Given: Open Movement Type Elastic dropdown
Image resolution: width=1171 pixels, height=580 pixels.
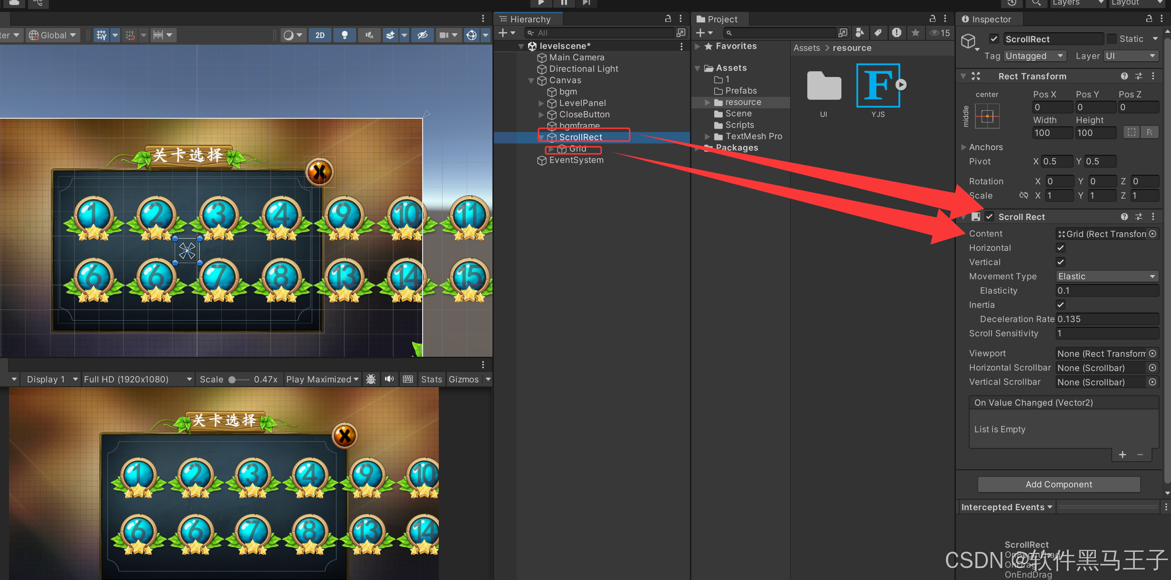Looking at the screenshot, I should [1106, 276].
